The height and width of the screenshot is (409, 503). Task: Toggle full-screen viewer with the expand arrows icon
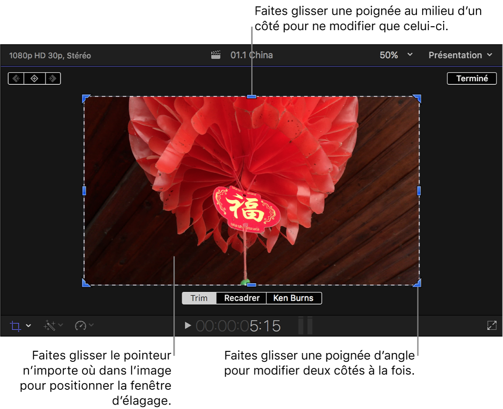(x=492, y=326)
